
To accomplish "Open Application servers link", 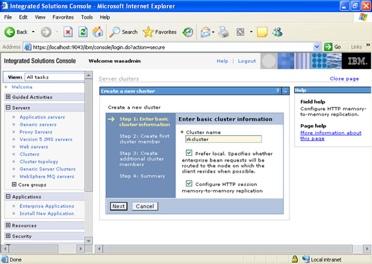I will point(42,117).
